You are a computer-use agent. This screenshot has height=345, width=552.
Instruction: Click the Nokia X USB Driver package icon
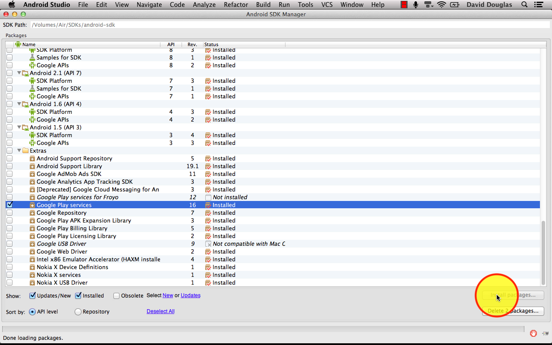coord(32,283)
